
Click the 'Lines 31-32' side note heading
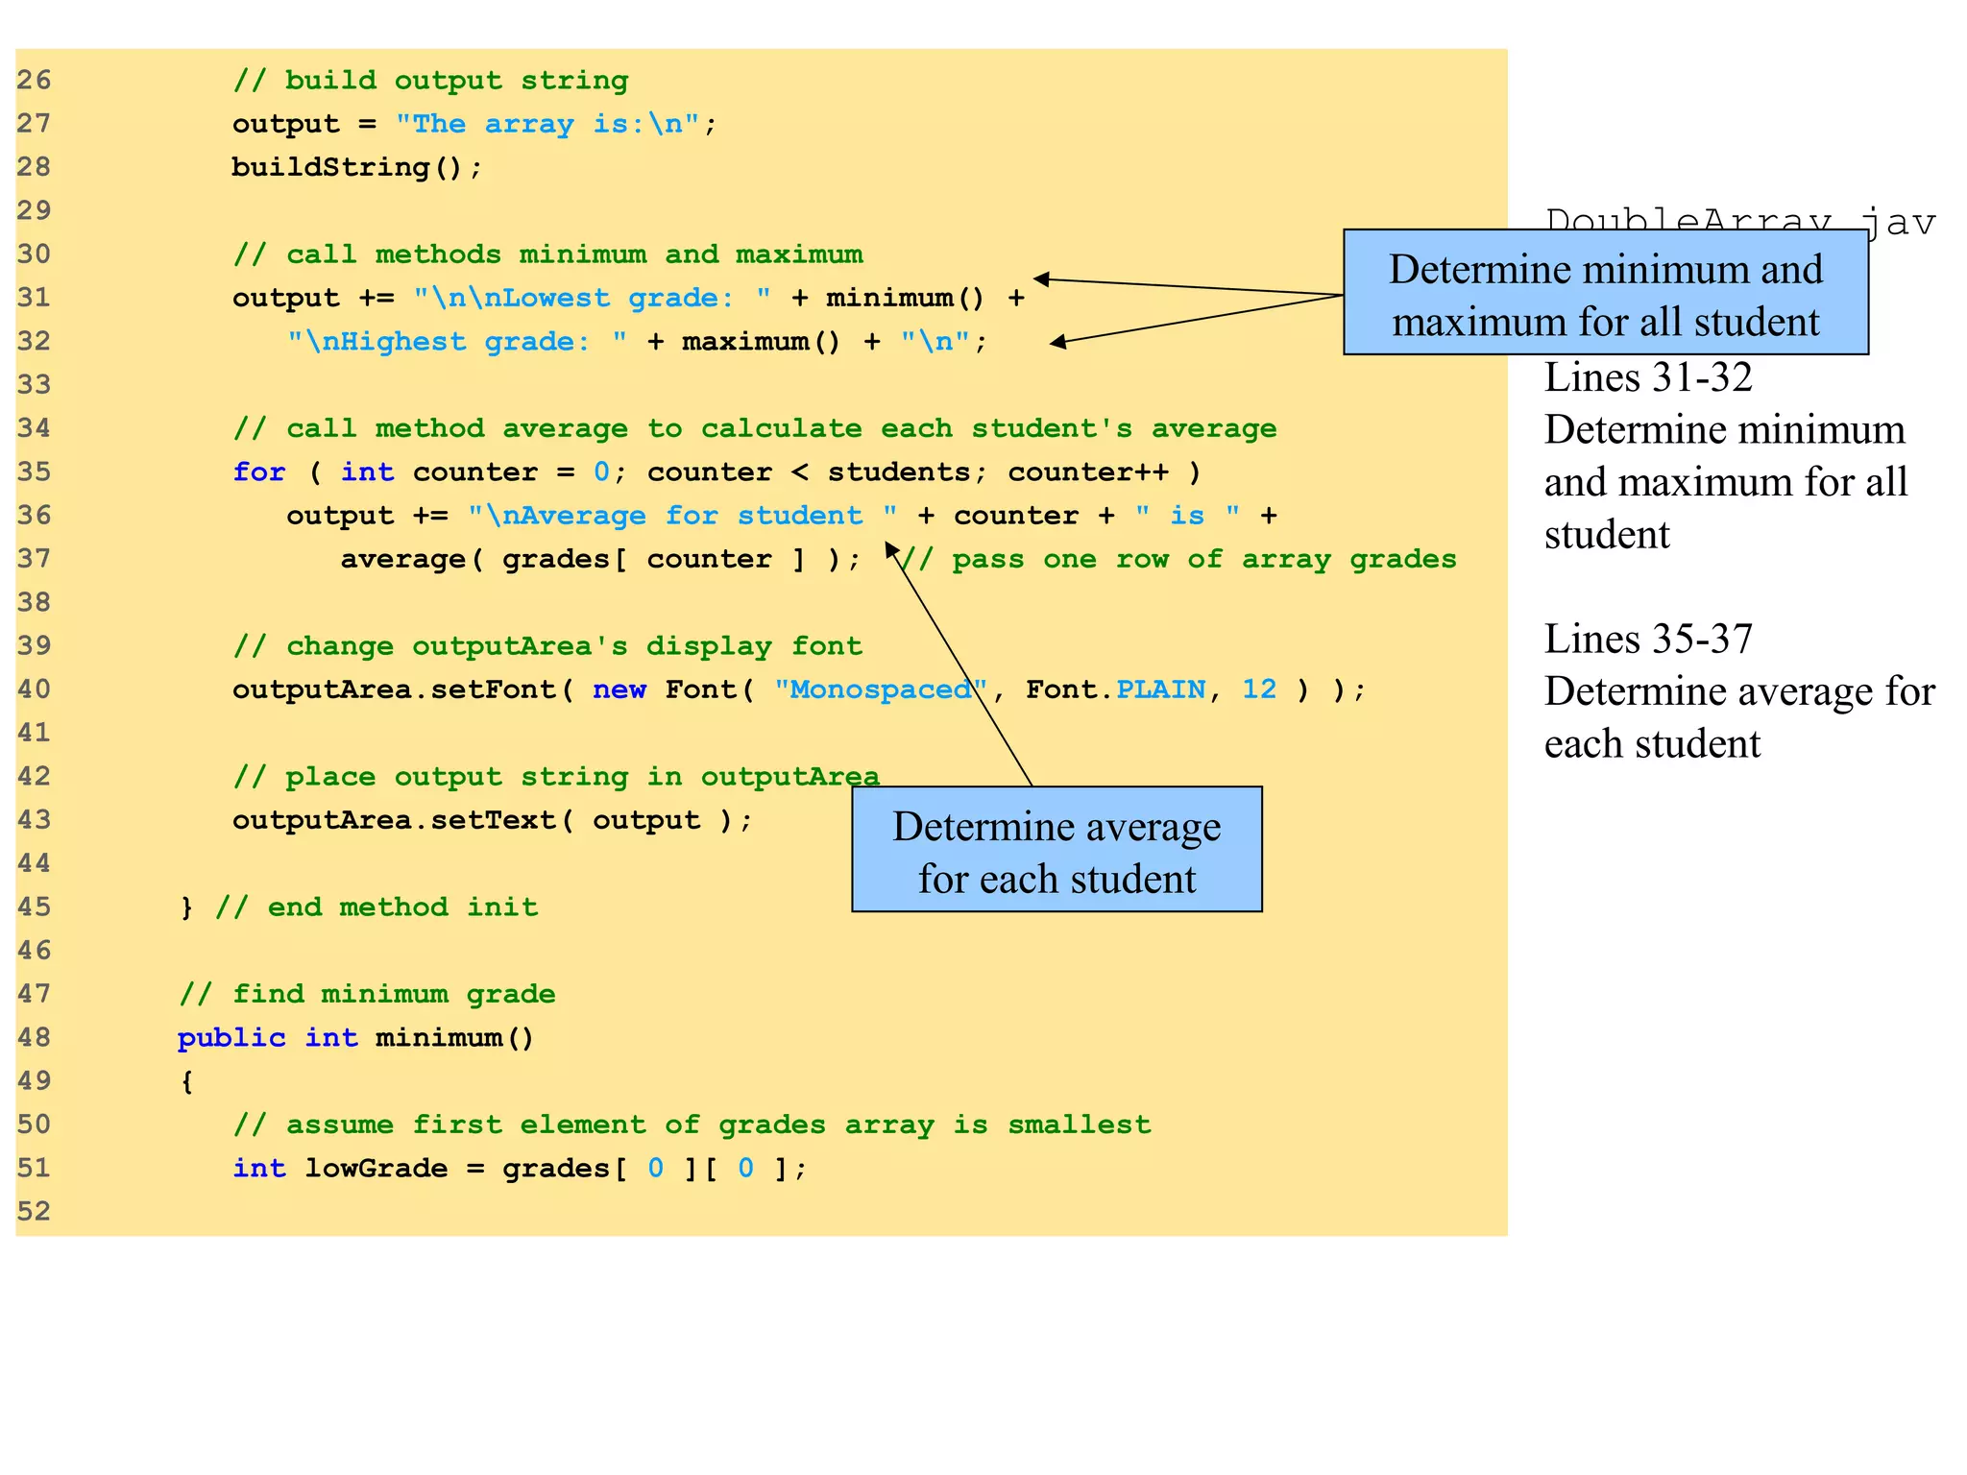pyautogui.click(x=1648, y=377)
